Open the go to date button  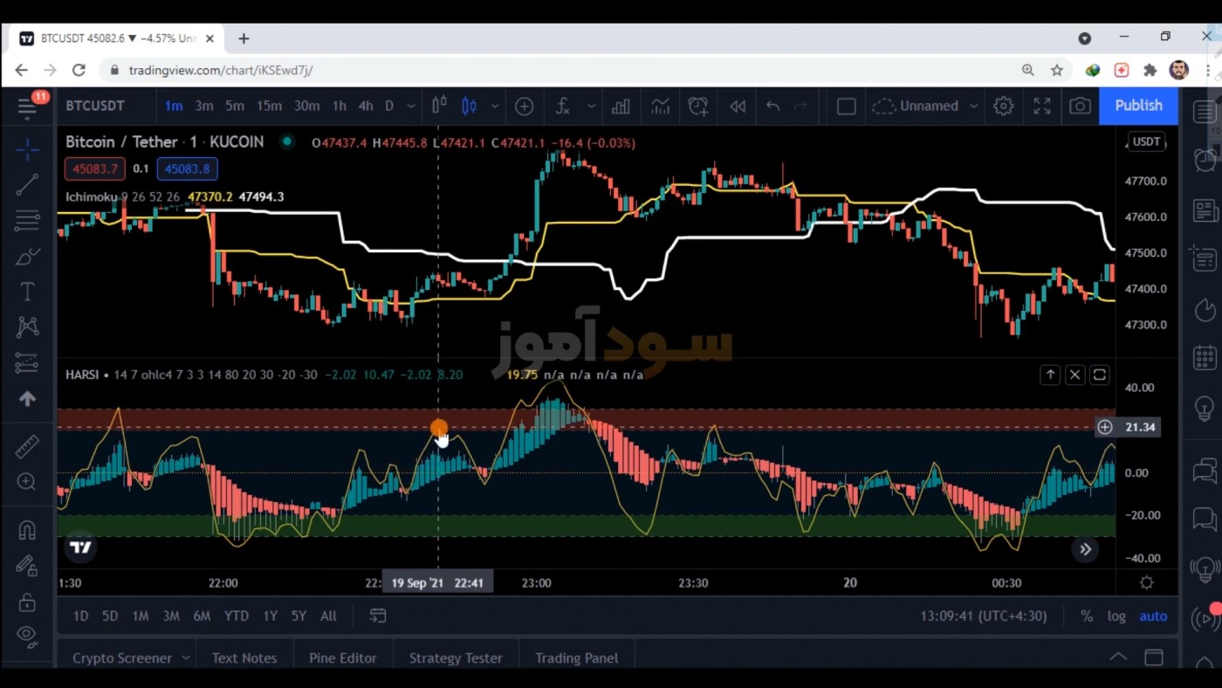coord(378,616)
